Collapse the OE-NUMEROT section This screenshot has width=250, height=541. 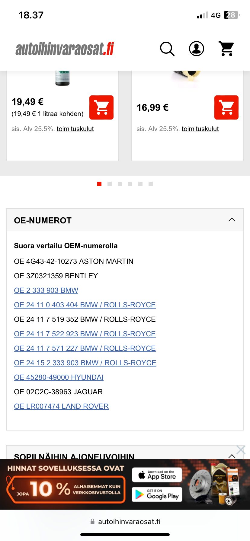tap(232, 220)
